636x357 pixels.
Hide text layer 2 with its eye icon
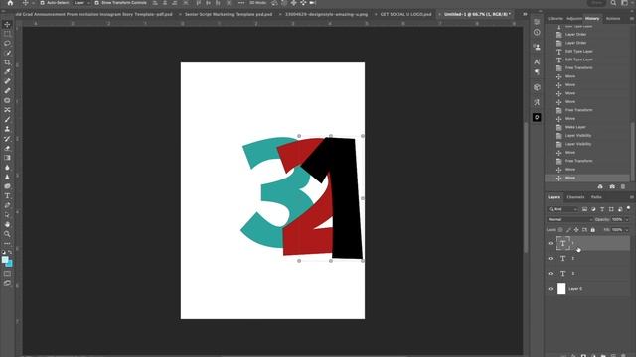pyautogui.click(x=551, y=258)
